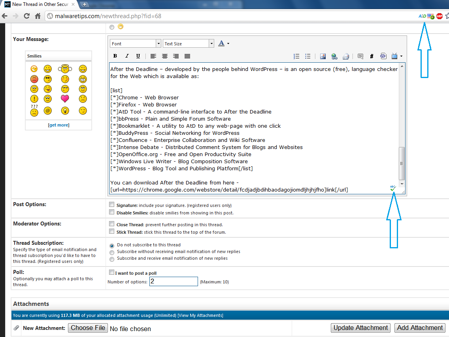Select the post icon radio with smiley
449x337 pixels.
[x=112, y=27]
